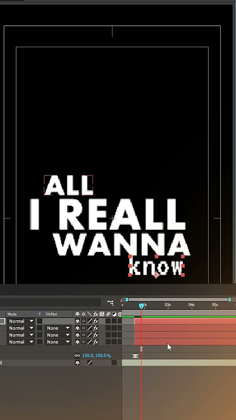Click the constrain proportions link beside Scale value
This screenshot has width=236, height=420.
pos(77,356)
